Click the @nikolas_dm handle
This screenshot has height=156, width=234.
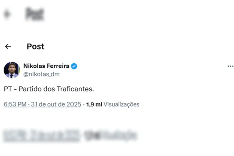coord(41,74)
